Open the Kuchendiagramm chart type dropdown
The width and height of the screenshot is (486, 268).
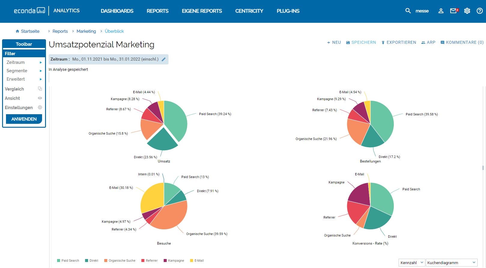coord(452,263)
